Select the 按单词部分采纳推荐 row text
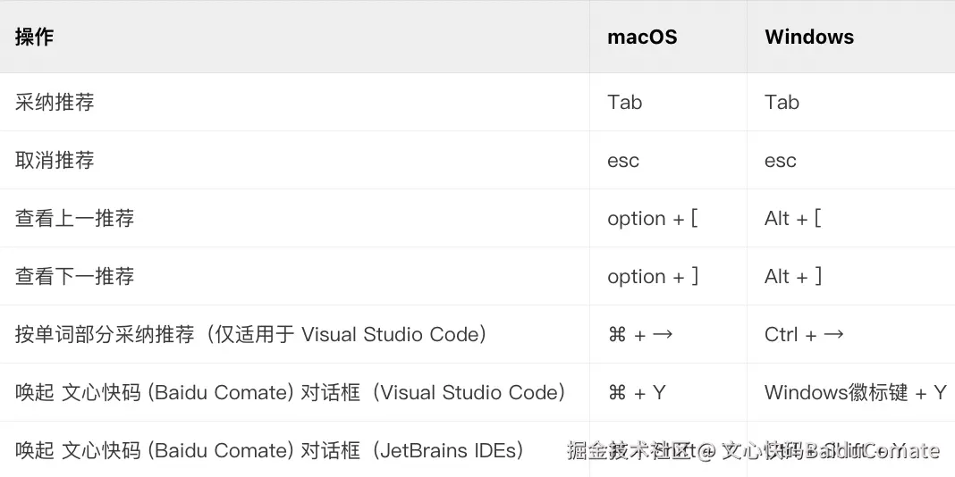This screenshot has width=955, height=477. point(251,335)
